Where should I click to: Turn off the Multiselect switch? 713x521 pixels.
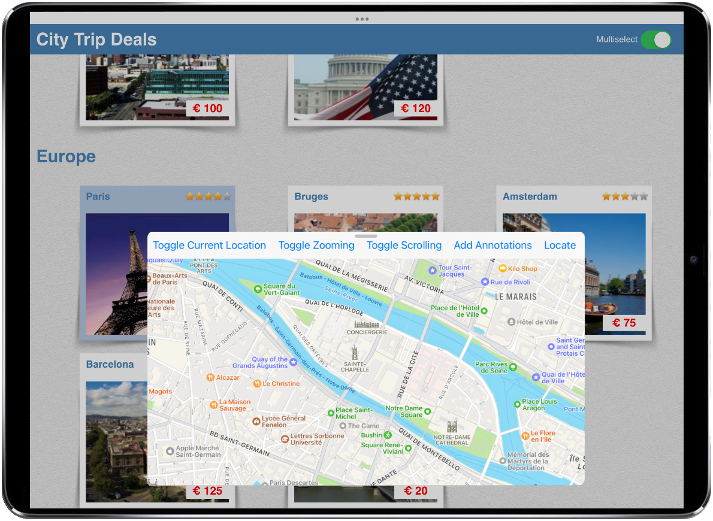(x=655, y=40)
